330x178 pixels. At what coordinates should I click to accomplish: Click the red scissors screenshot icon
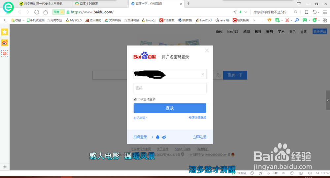coord(287,20)
